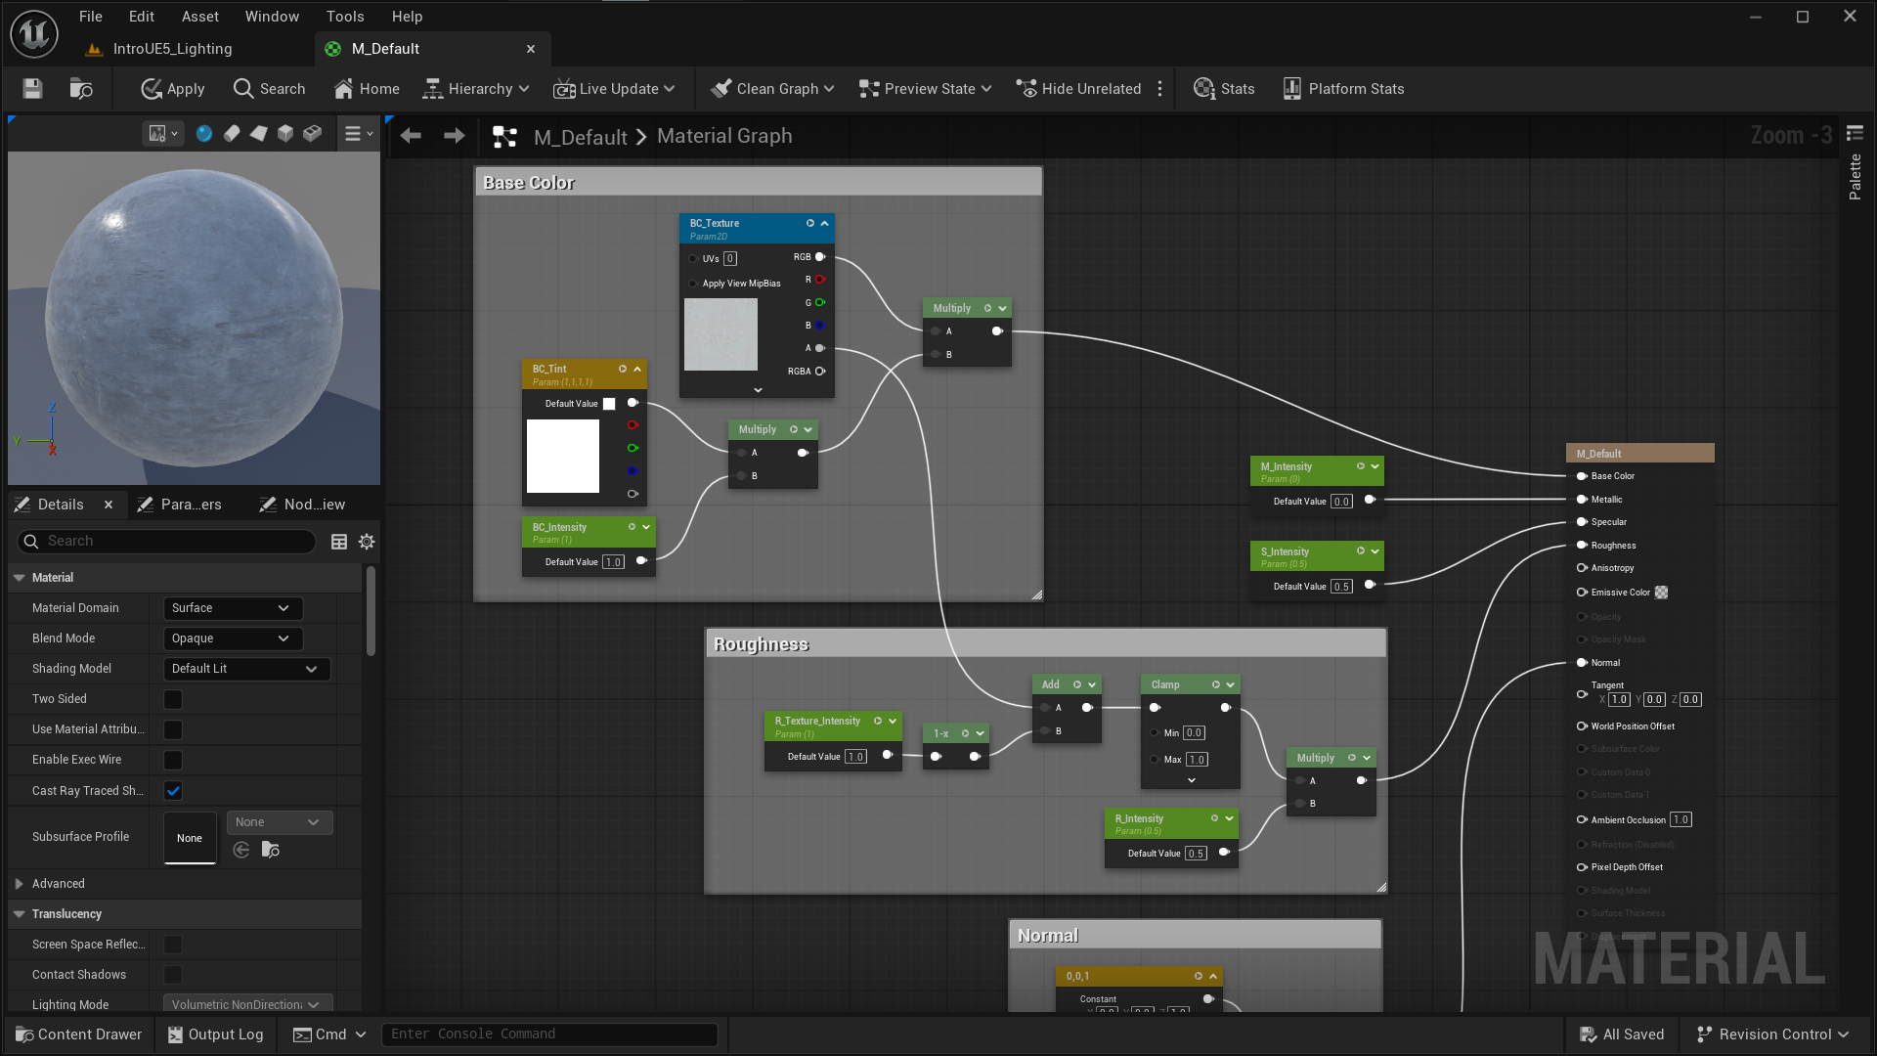Switch to the IntroUE5_Lighting tab
The width and height of the screenshot is (1877, 1056).
tap(172, 49)
